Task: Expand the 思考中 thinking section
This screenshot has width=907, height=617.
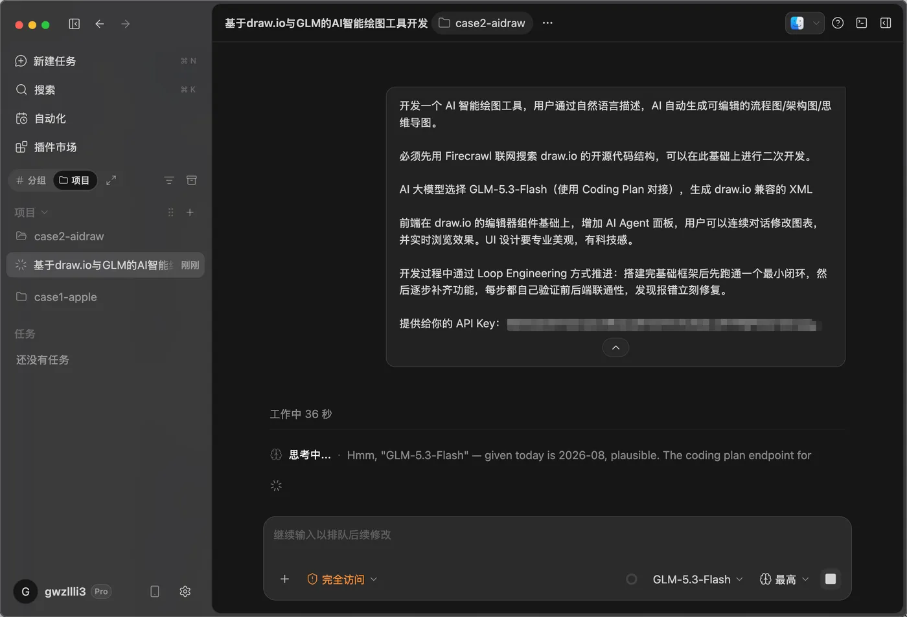Action: point(310,455)
